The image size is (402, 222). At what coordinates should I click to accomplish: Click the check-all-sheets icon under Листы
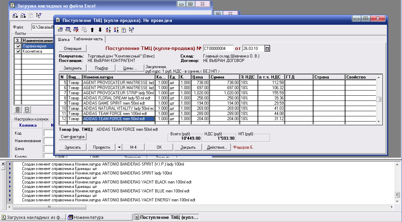coord(18,110)
